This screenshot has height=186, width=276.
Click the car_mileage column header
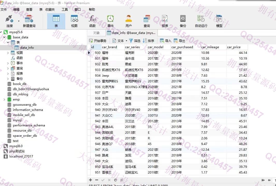(213, 47)
